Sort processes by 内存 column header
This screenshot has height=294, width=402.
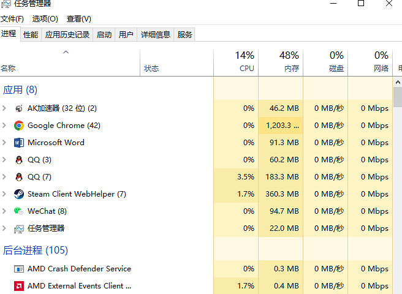point(281,62)
